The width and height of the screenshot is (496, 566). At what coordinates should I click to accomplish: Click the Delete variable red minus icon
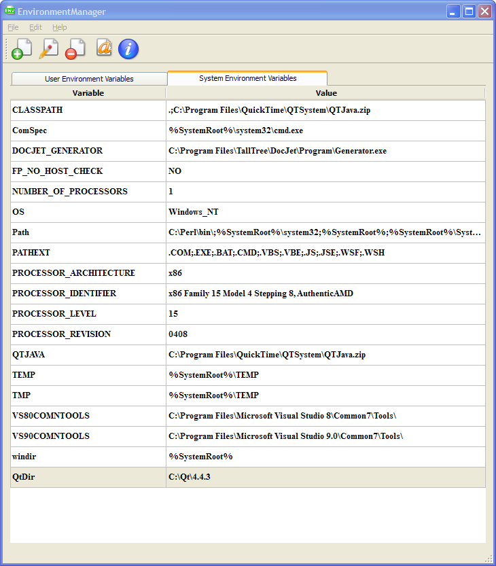74,49
